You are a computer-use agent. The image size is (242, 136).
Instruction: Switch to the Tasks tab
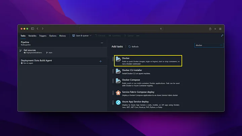pyautogui.click(x=23, y=36)
